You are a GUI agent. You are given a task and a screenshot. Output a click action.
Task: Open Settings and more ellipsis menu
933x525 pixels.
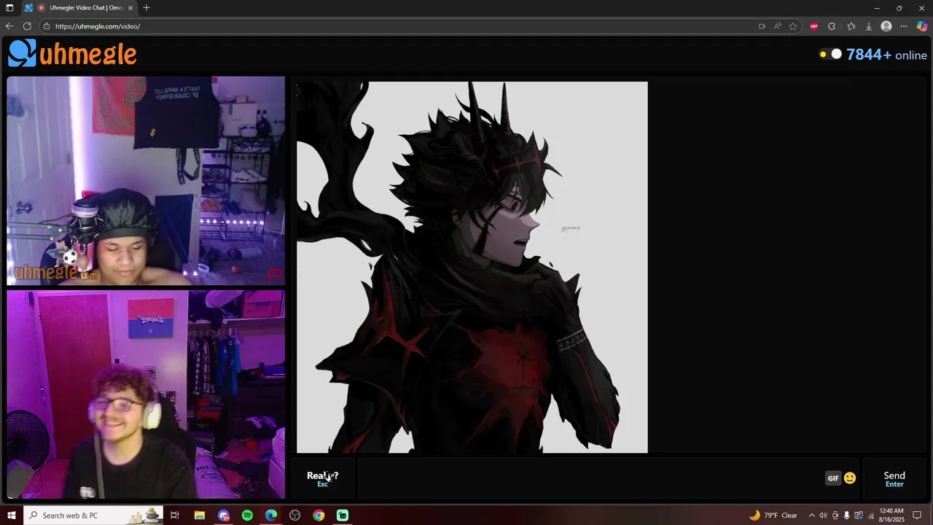click(x=904, y=26)
